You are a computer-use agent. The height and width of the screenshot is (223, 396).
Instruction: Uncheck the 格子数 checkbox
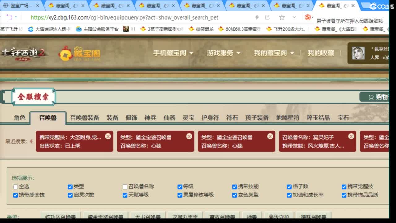[289, 187]
